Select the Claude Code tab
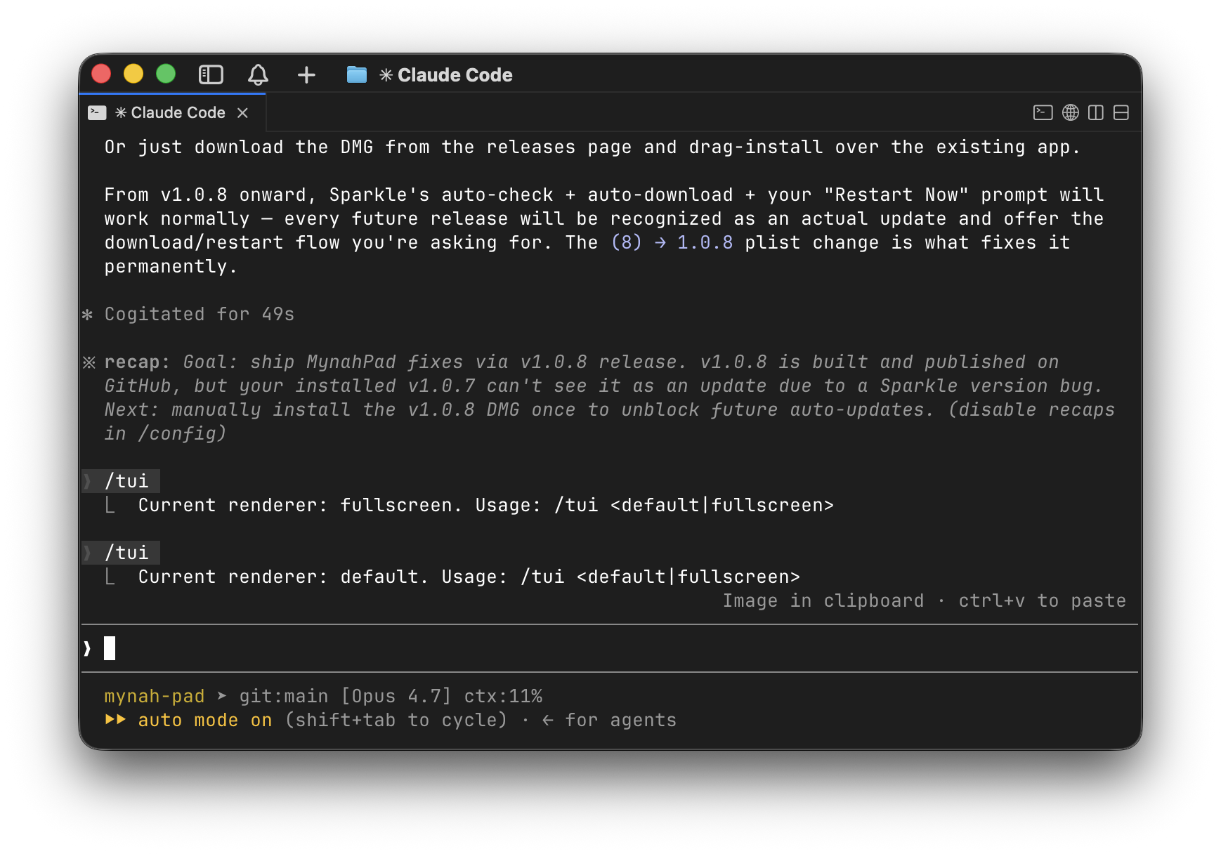The height and width of the screenshot is (854, 1221). (x=173, y=112)
